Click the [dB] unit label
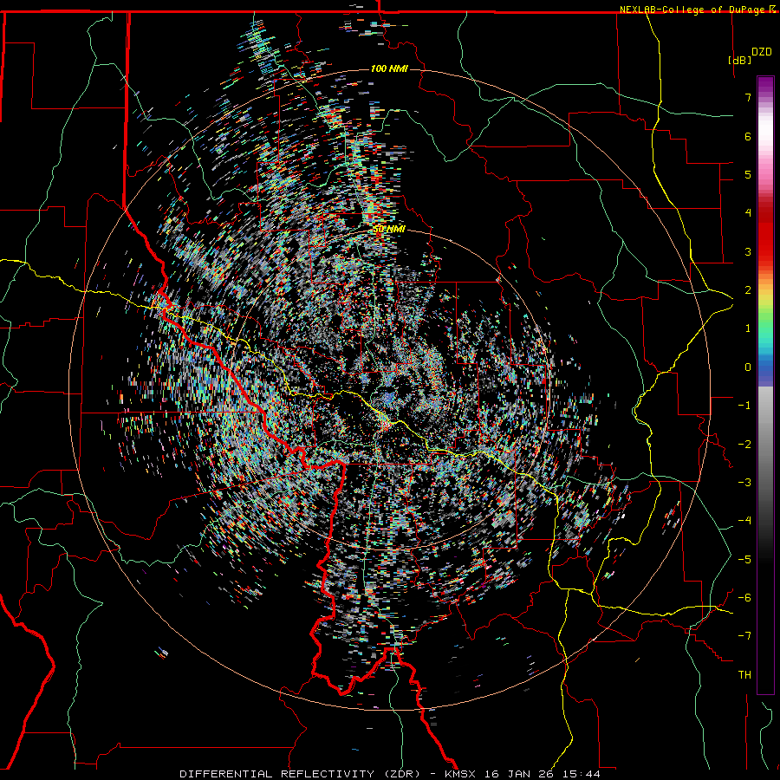Image resolution: width=780 pixels, height=780 pixels. pyautogui.click(x=740, y=60)
